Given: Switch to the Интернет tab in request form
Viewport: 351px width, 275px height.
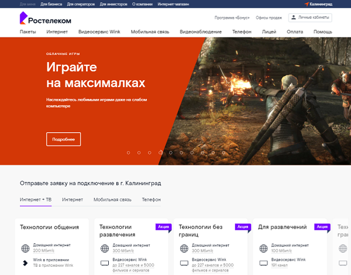Looking at the screenshot, I should tap(73, 200).
